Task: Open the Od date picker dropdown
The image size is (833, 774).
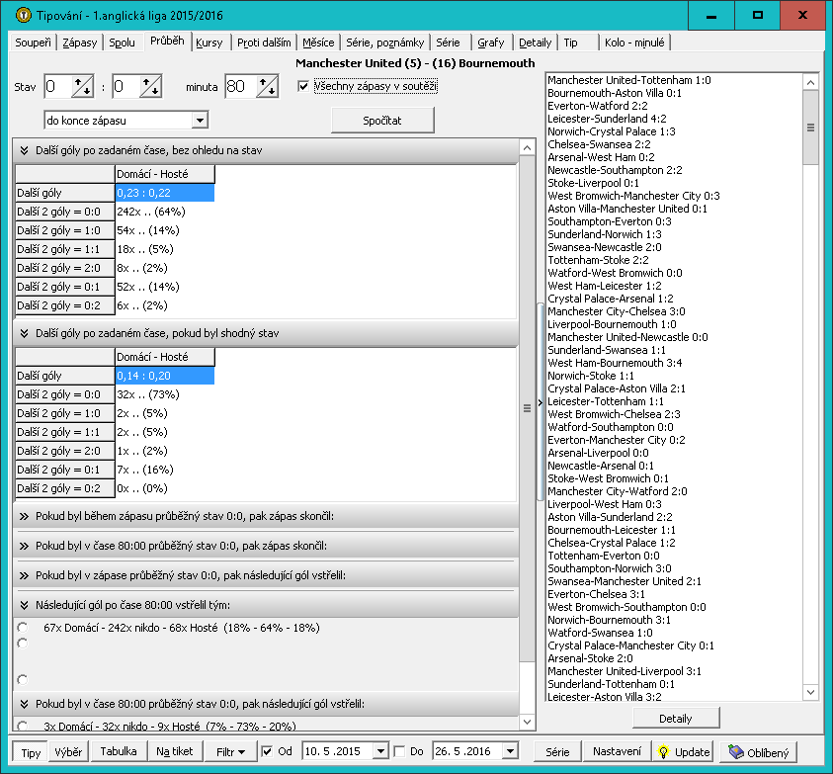Action: tap(380, 751)
